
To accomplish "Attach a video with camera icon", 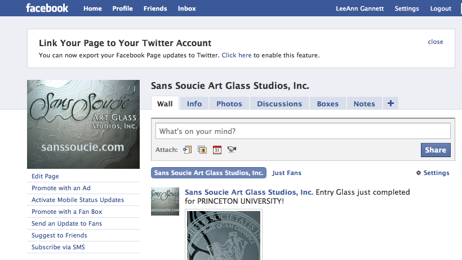I will click(x=232, y=150).
